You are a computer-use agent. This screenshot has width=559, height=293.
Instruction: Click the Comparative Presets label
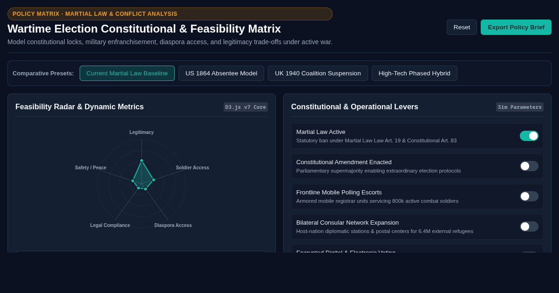(43, 73)
